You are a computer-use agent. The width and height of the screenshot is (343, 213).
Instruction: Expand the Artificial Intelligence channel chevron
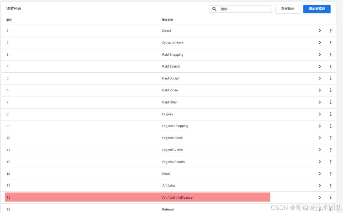pyautogui.click(x=320, y=197)
